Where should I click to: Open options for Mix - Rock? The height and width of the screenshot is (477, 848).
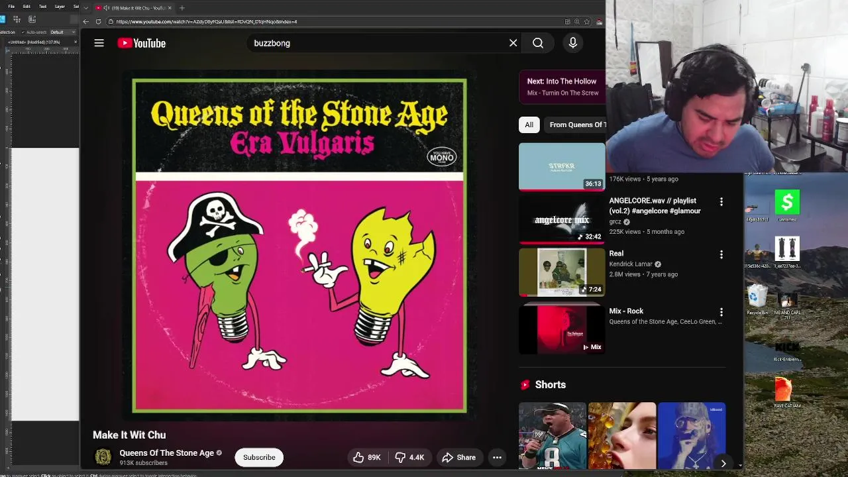(x=721, y=311)
